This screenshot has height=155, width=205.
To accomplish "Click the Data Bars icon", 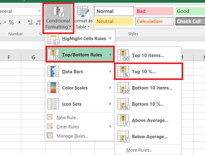I will click(x=53, y=71).
